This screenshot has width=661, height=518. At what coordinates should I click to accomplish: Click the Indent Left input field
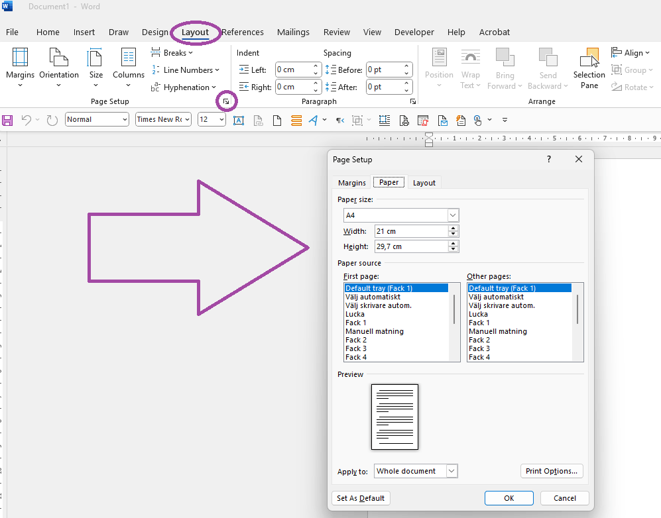(294, 70)
